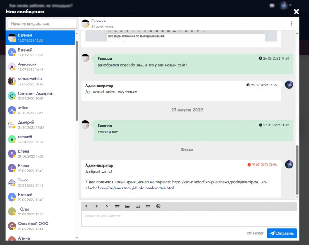Image resolution: width=309 pixels, height=245 pixels.
Task: Open the Торос conversation
Action: [x=40, y=182]
